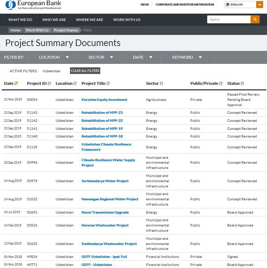Open the WORK WITH US menu
The image size is (267, 268).
(127, 20)
